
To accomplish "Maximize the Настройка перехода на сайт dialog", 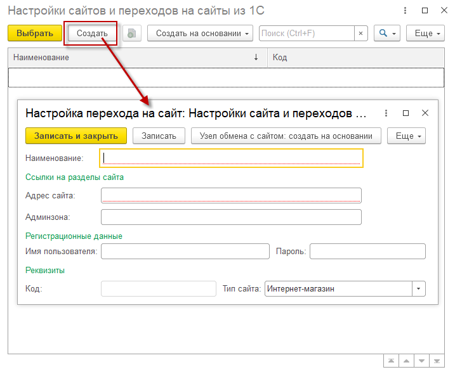I will pos(406,113).
